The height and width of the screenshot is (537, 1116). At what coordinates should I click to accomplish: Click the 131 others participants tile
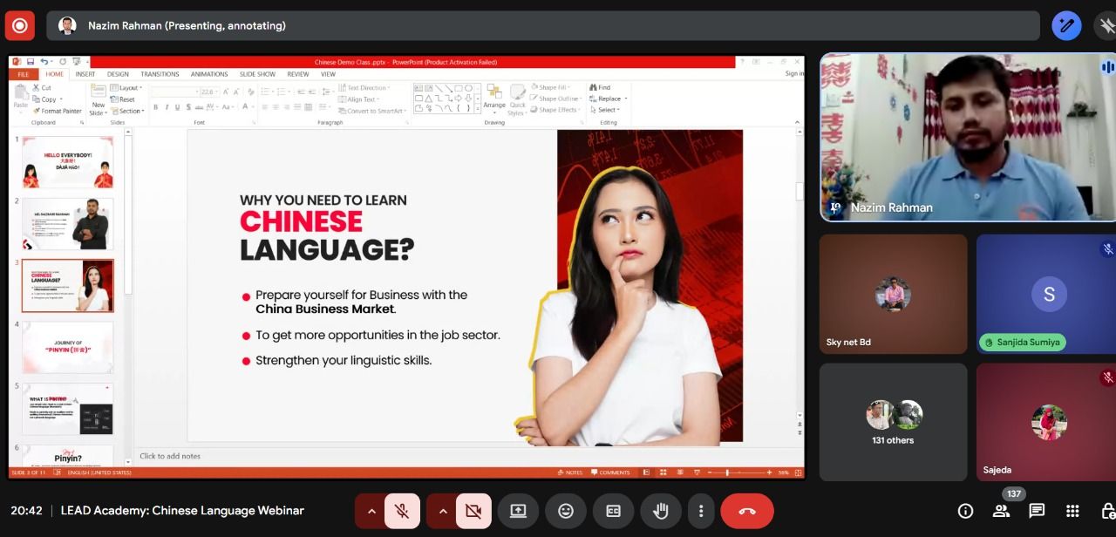coord(893,422)
